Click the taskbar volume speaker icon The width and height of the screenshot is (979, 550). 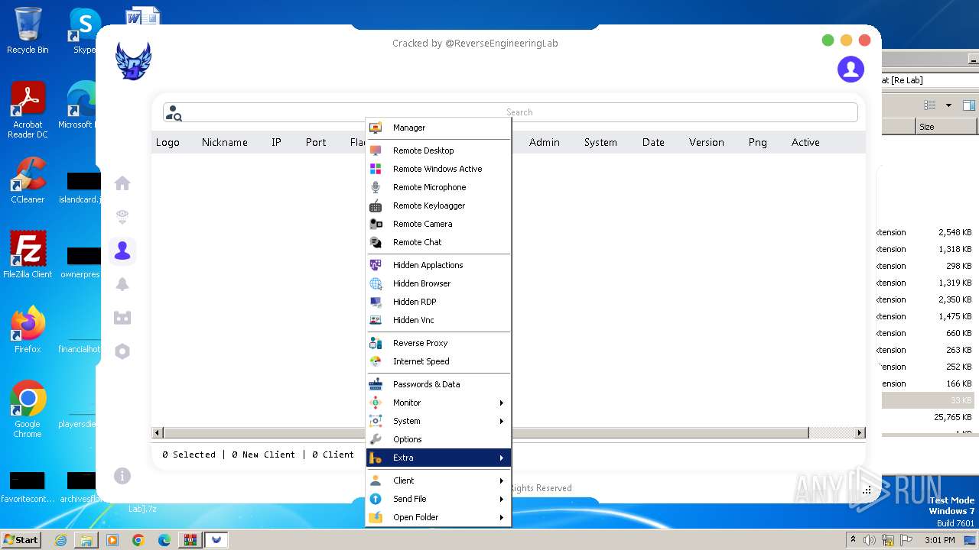[870, 540]
